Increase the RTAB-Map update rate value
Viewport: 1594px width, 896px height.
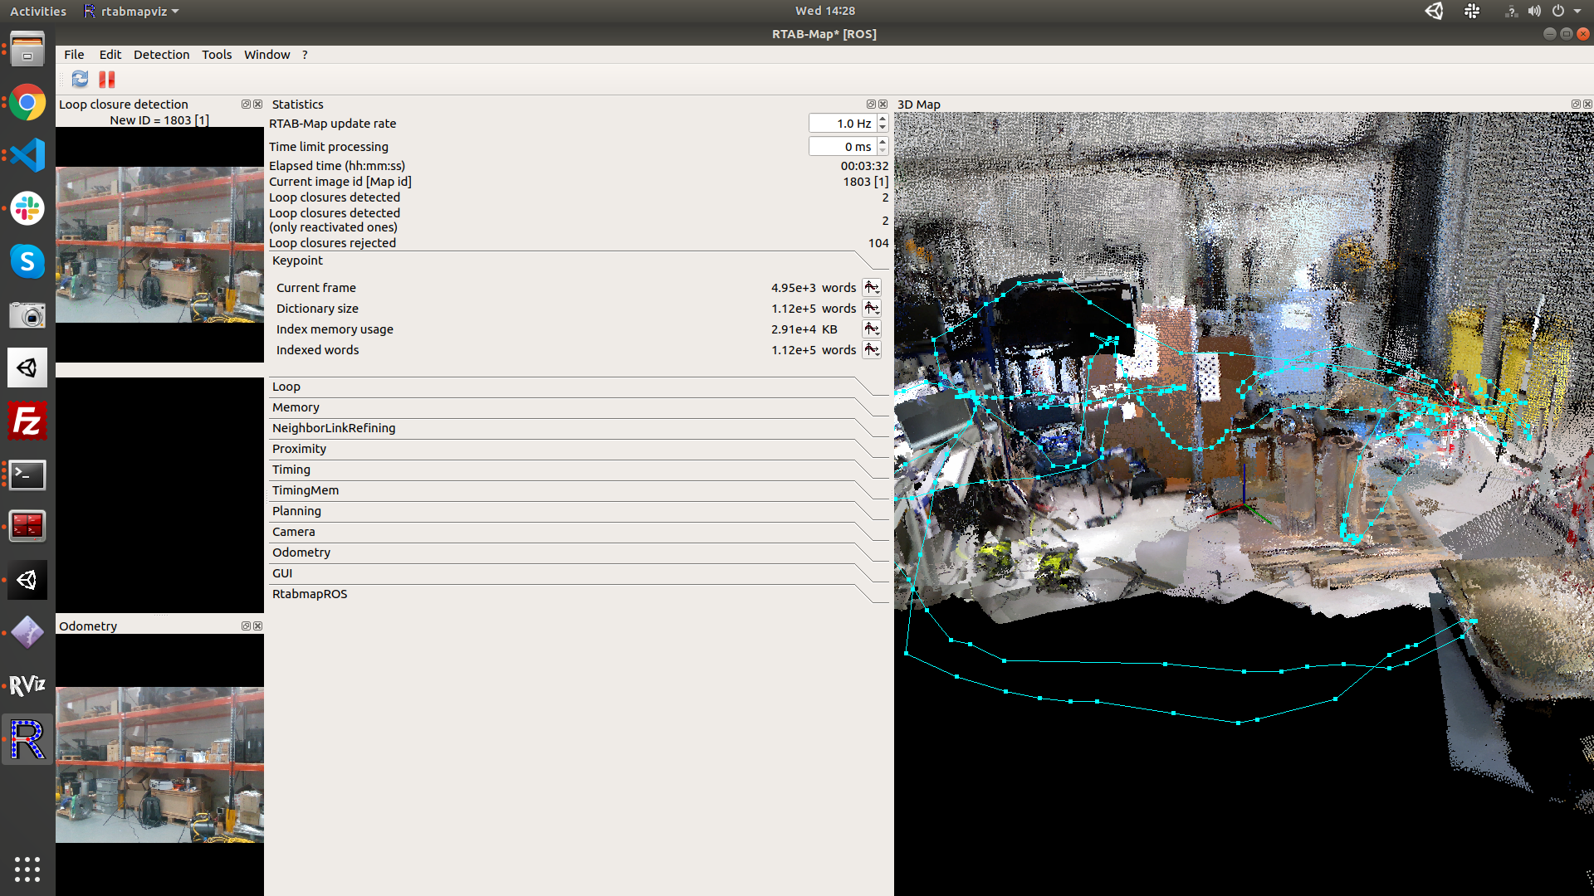point(883,119)
